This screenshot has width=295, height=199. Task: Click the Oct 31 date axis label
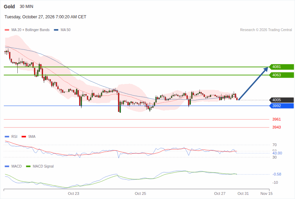[x=243, y=193]
